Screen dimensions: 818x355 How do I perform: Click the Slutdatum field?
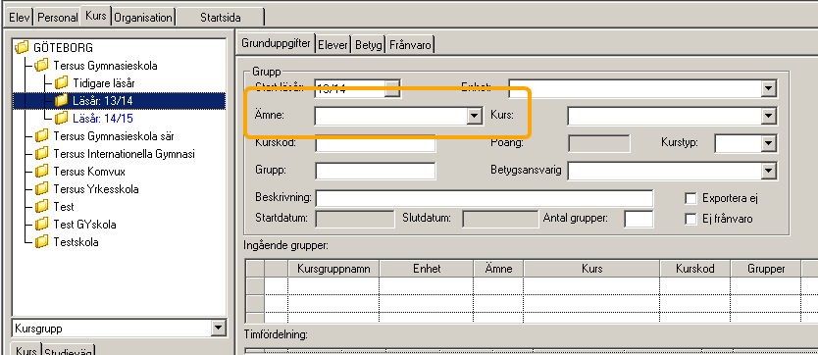tap(500, 219)
